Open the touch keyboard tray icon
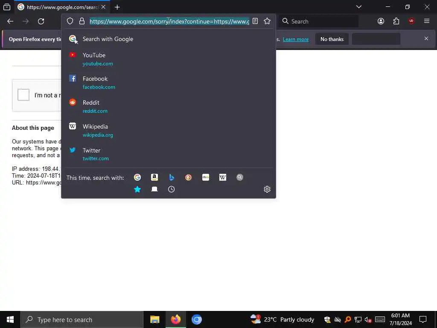This screenshot has height=328, width=437. click(380, 319)
